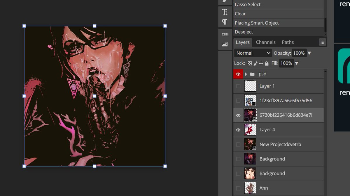Click the center pivot point of transform box
The image size is (350, 196).
click(x=94, y=96)
